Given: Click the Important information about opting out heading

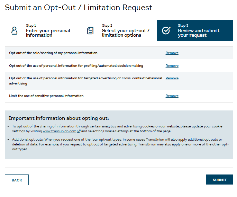Looking at the screenshot, I should click(x=59, y=118).
